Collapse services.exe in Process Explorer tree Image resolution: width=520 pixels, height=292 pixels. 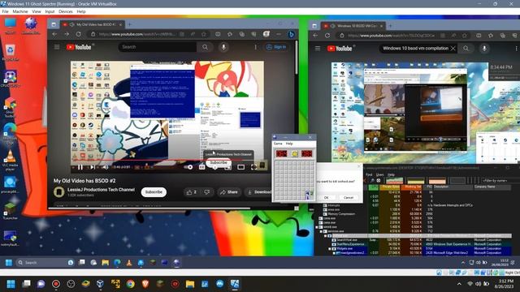pos(321,231)
